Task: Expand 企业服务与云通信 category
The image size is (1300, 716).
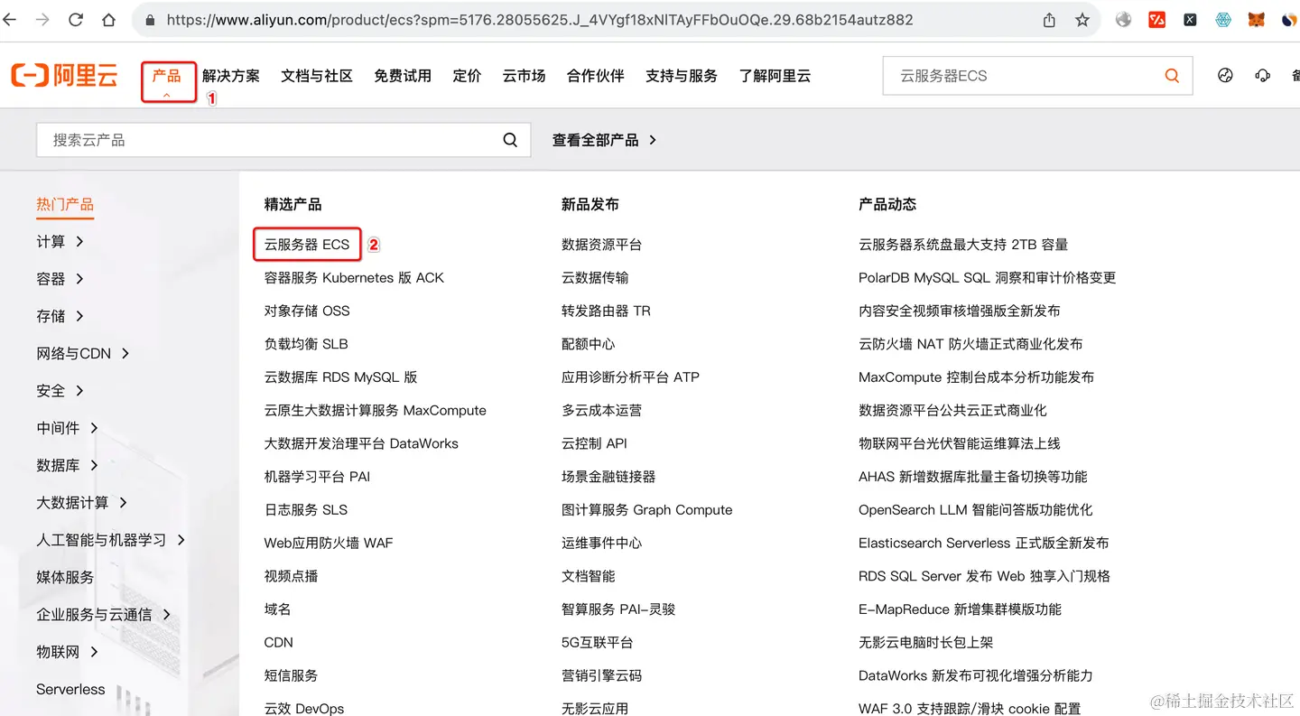Action: (x=104, y=614)
